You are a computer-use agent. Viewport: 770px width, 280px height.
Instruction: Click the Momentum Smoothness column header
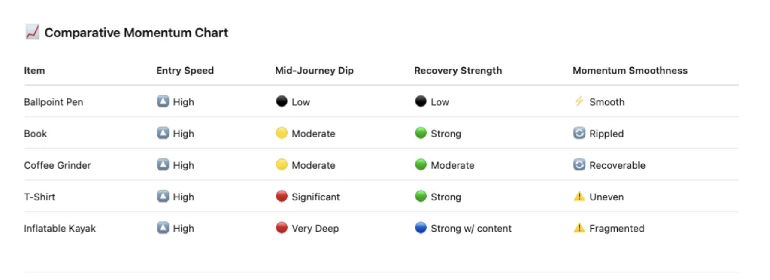click(630, 71)
